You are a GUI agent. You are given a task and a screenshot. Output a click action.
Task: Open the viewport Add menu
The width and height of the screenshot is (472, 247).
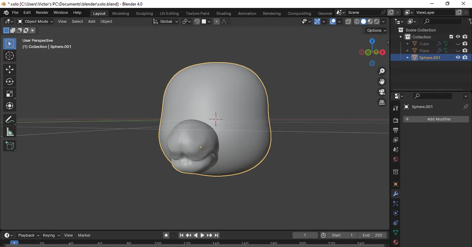pos(91,21)
